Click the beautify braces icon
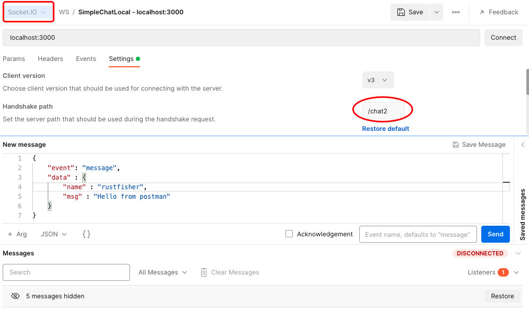The height and width of the screenshot is (319, 529). (x=86, y=234)
